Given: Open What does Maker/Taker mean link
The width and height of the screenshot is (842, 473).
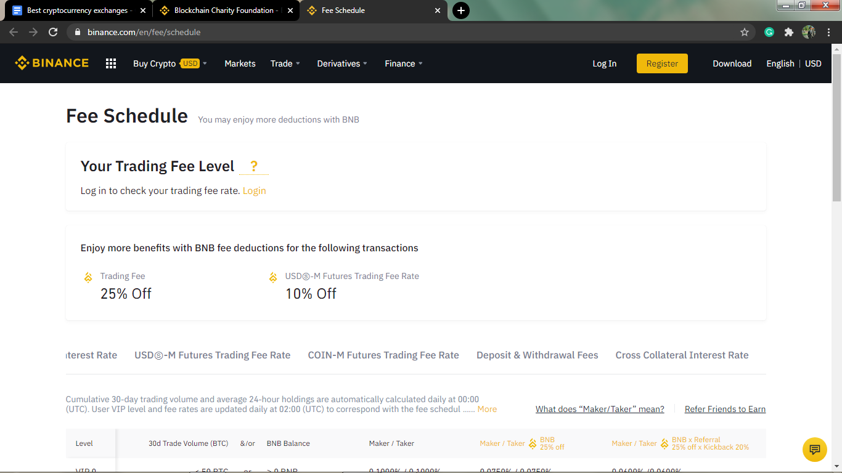Looking at the screenshot, I should (x=600, y=409).
